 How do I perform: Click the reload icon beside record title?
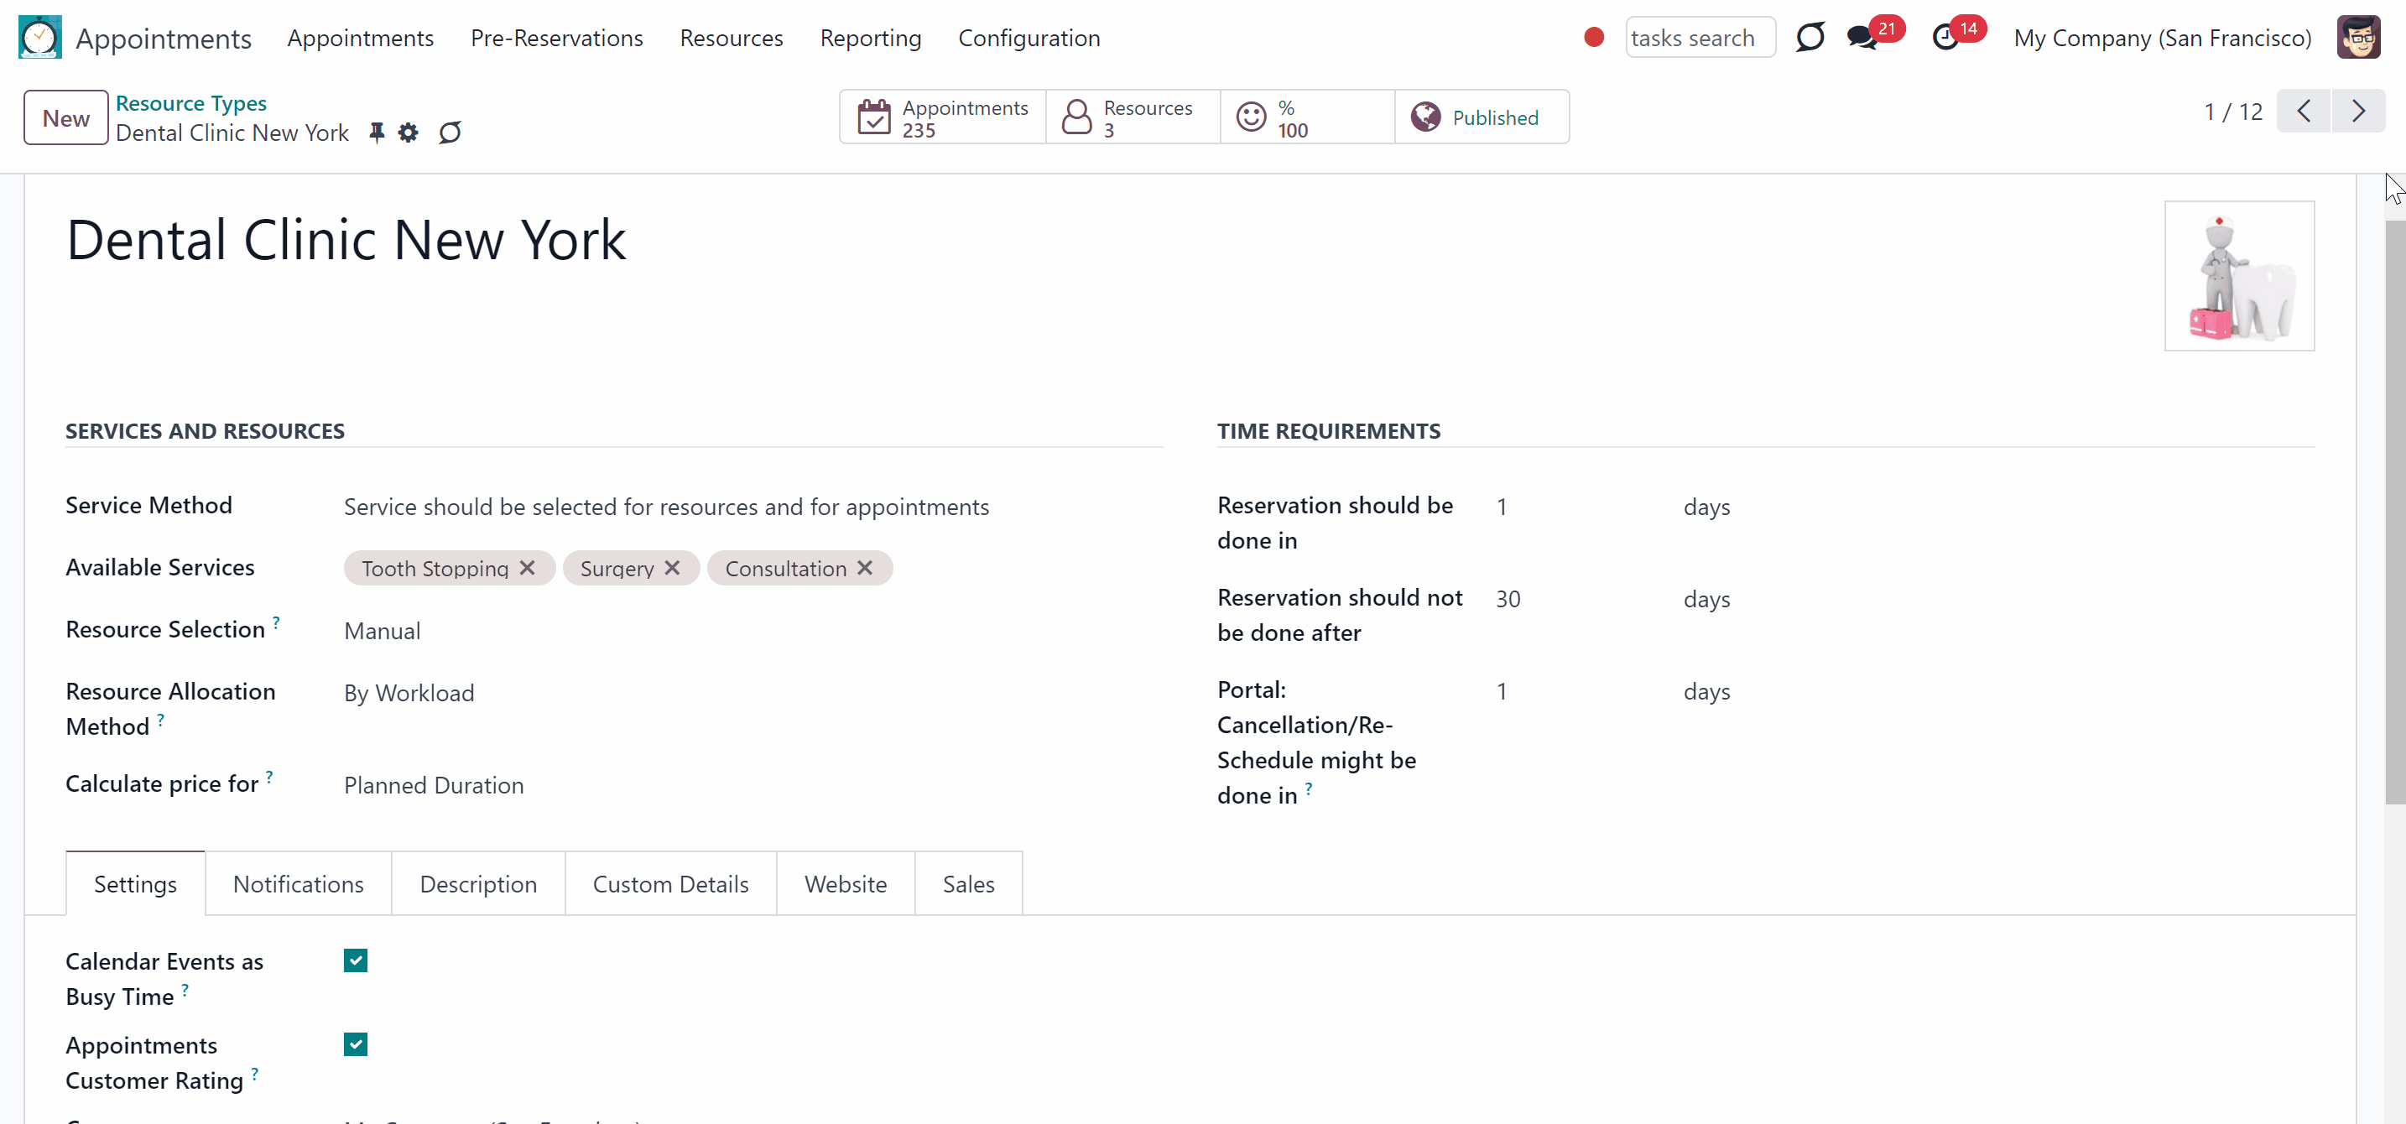coord(450,133)
